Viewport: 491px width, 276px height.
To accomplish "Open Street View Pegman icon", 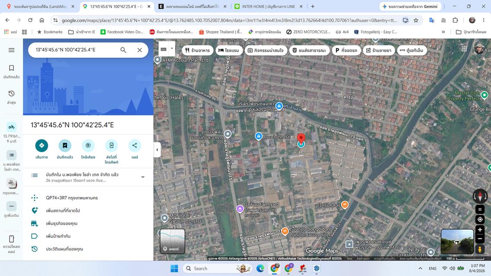I will 480,249.
